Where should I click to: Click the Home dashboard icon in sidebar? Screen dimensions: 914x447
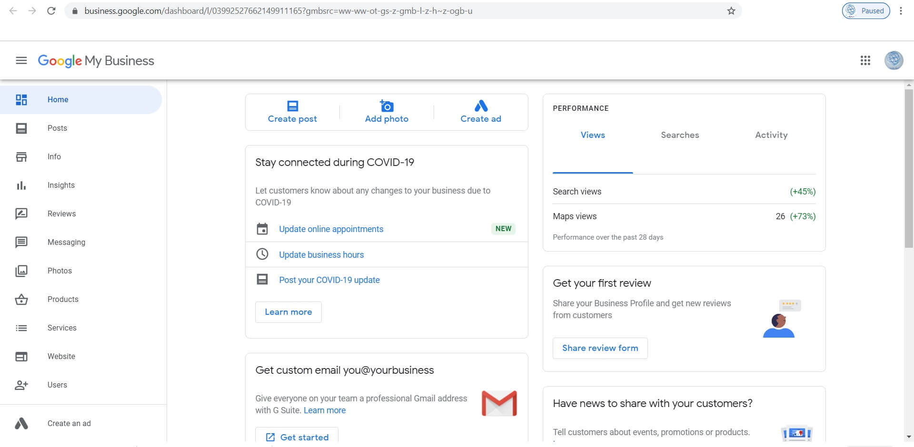[x=21, y=100]
